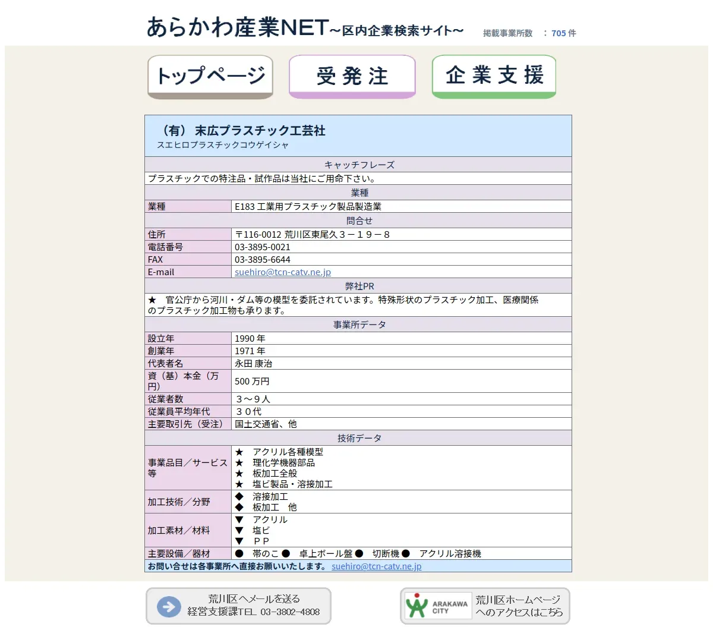The width and height of the screenshot is (713, 627).
Task: Click the address 〒116-0012 荒川区東尾久
Action: (x=313, y=235)
